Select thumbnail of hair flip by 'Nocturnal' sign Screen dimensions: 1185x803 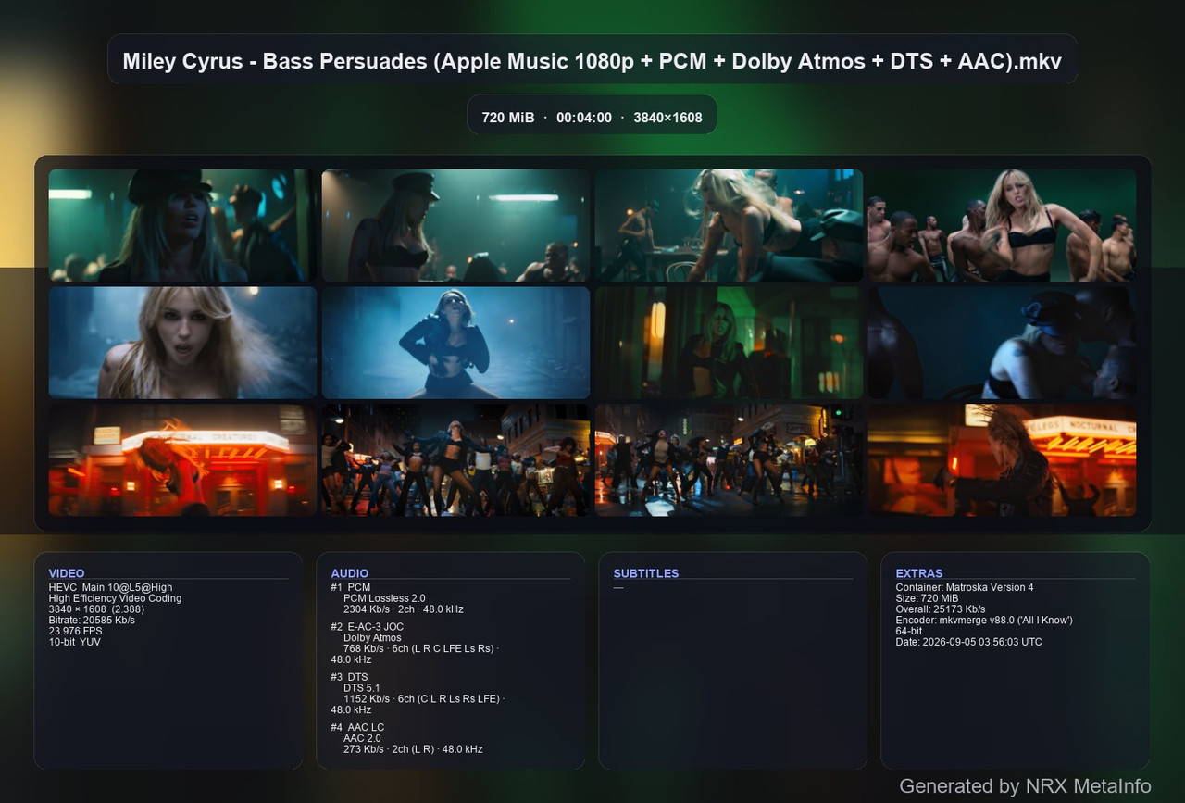point(1002,460)
